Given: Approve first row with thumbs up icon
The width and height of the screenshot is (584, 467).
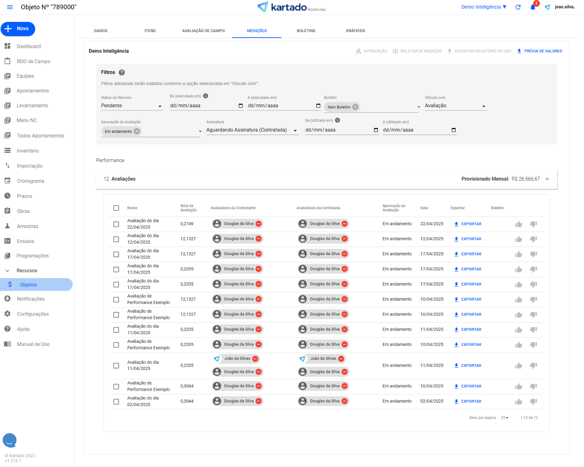Looking at the screenshot, I should pyautogui.click(x=518, y=224).
